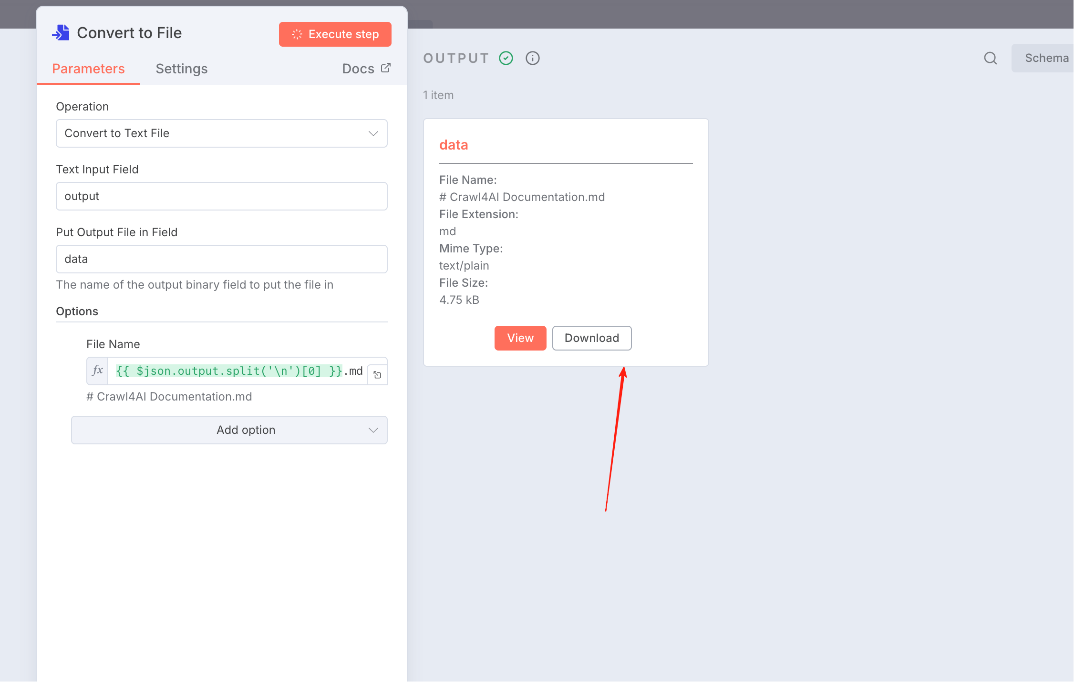Open the Docs link
Screen dimensions: 1074x682
click(359, 69)
